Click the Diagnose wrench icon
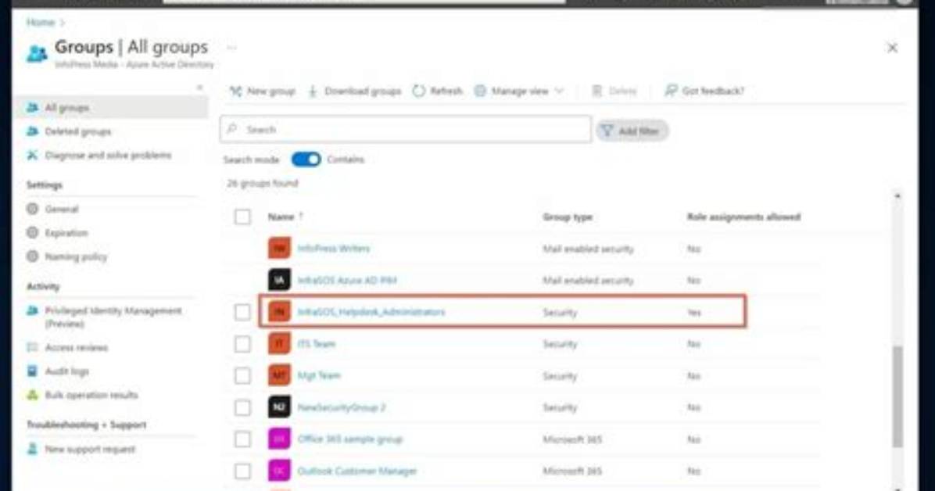Viewport: 935px width, 491px height. [x=32, y=155]
